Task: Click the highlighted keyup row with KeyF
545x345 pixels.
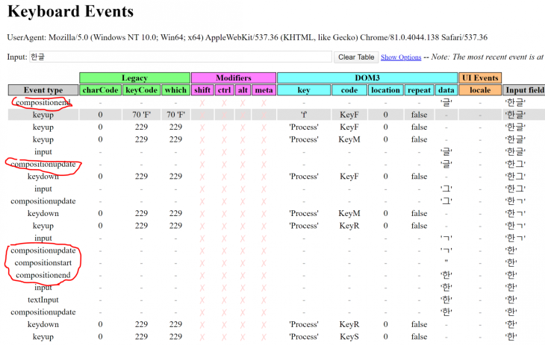Action: pyautogui.click(x=276, y=115)
